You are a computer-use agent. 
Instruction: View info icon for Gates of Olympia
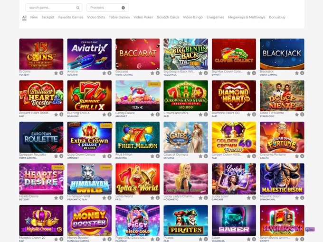click(x=206, y=156)
